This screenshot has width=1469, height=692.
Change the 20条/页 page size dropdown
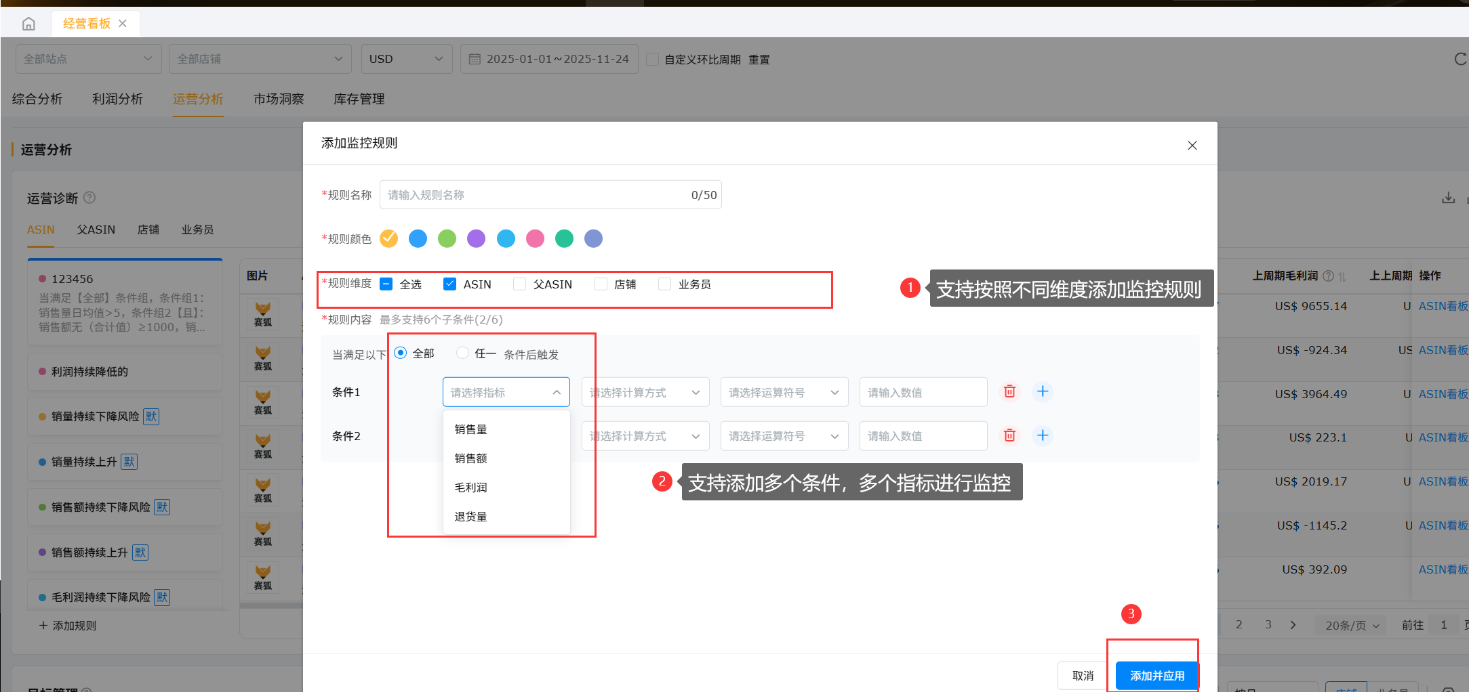click(x=1352, y=626)
